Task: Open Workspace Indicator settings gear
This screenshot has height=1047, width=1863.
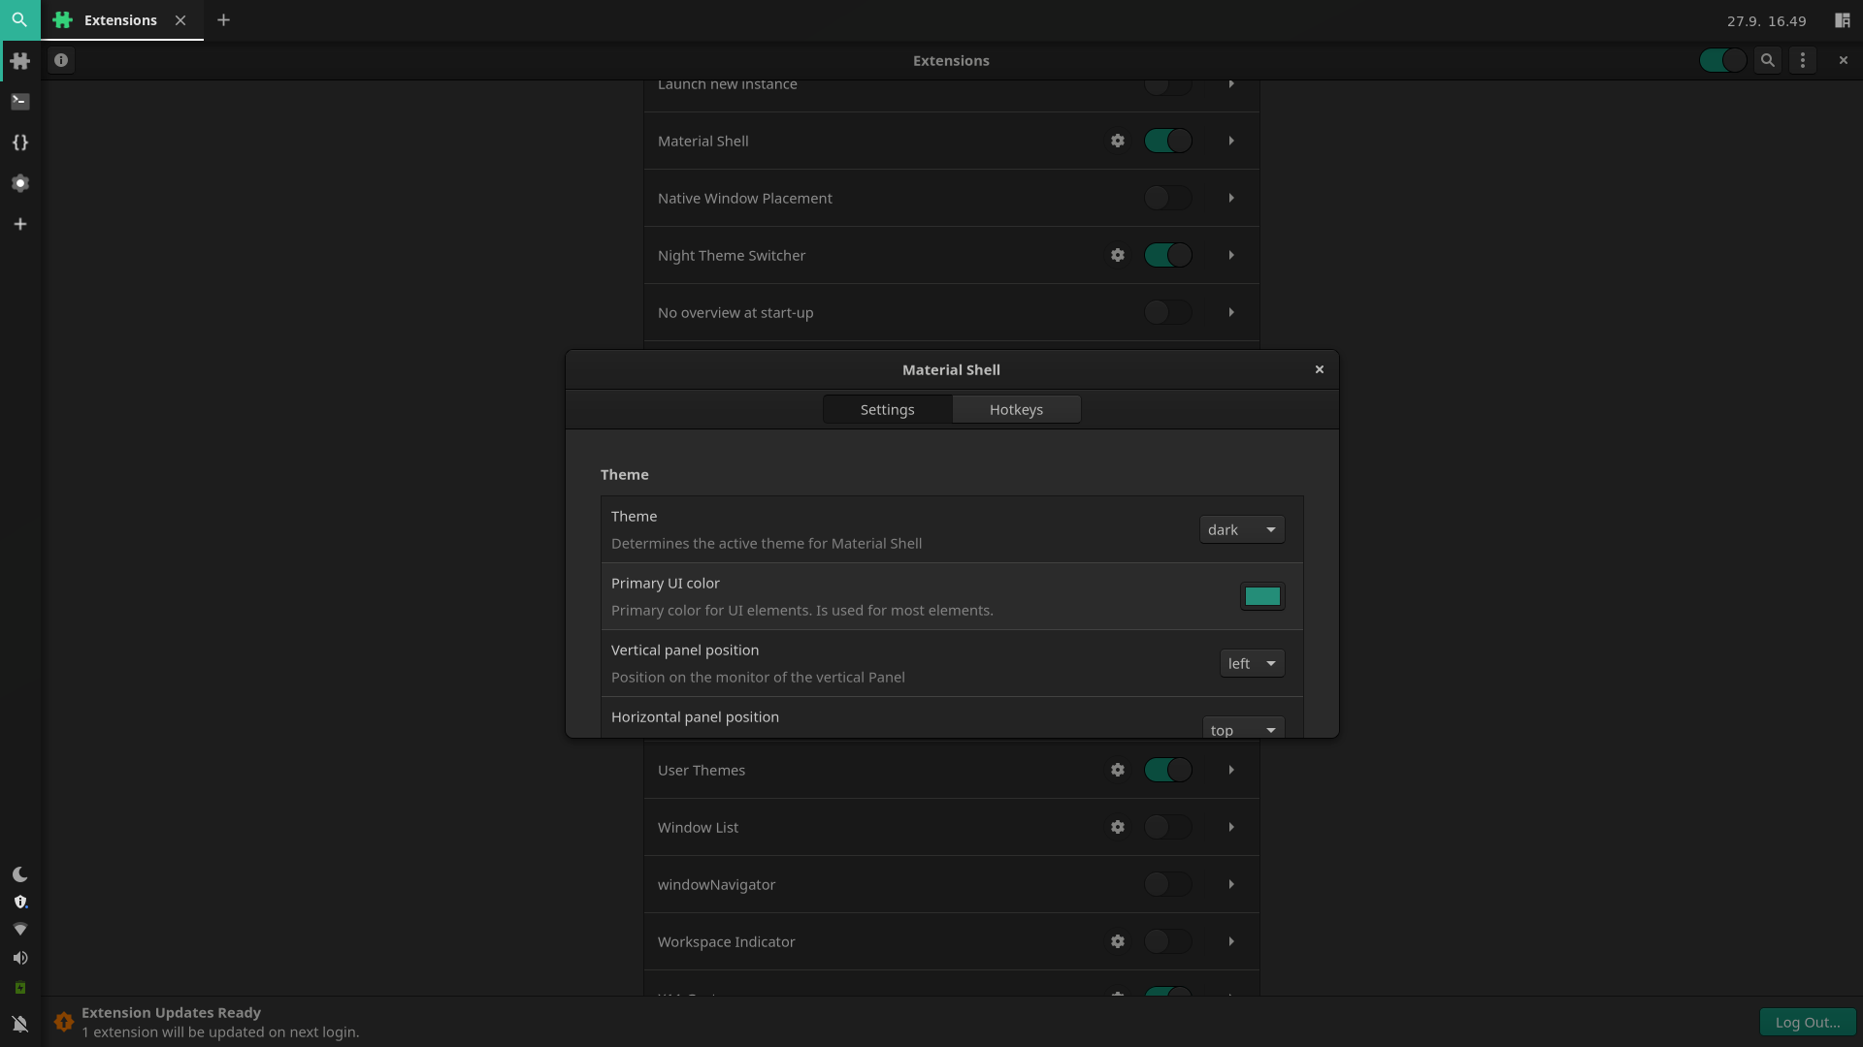Action: [1118, 941]
